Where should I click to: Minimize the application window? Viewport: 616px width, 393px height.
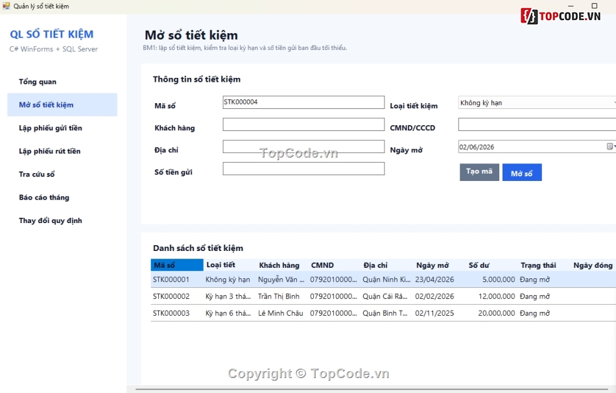tap(571, 5)
